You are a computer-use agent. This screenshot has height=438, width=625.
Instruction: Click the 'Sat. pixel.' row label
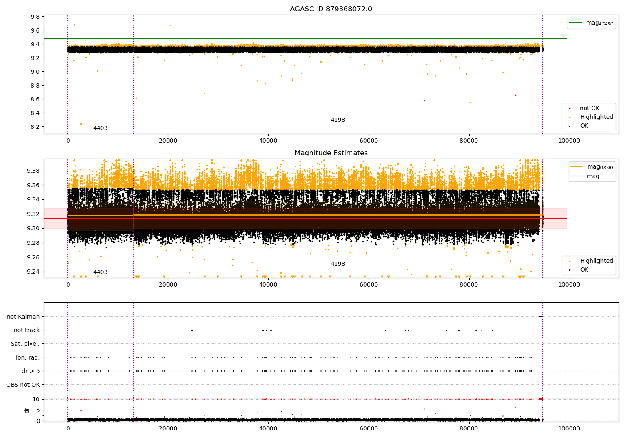point(25,344)
